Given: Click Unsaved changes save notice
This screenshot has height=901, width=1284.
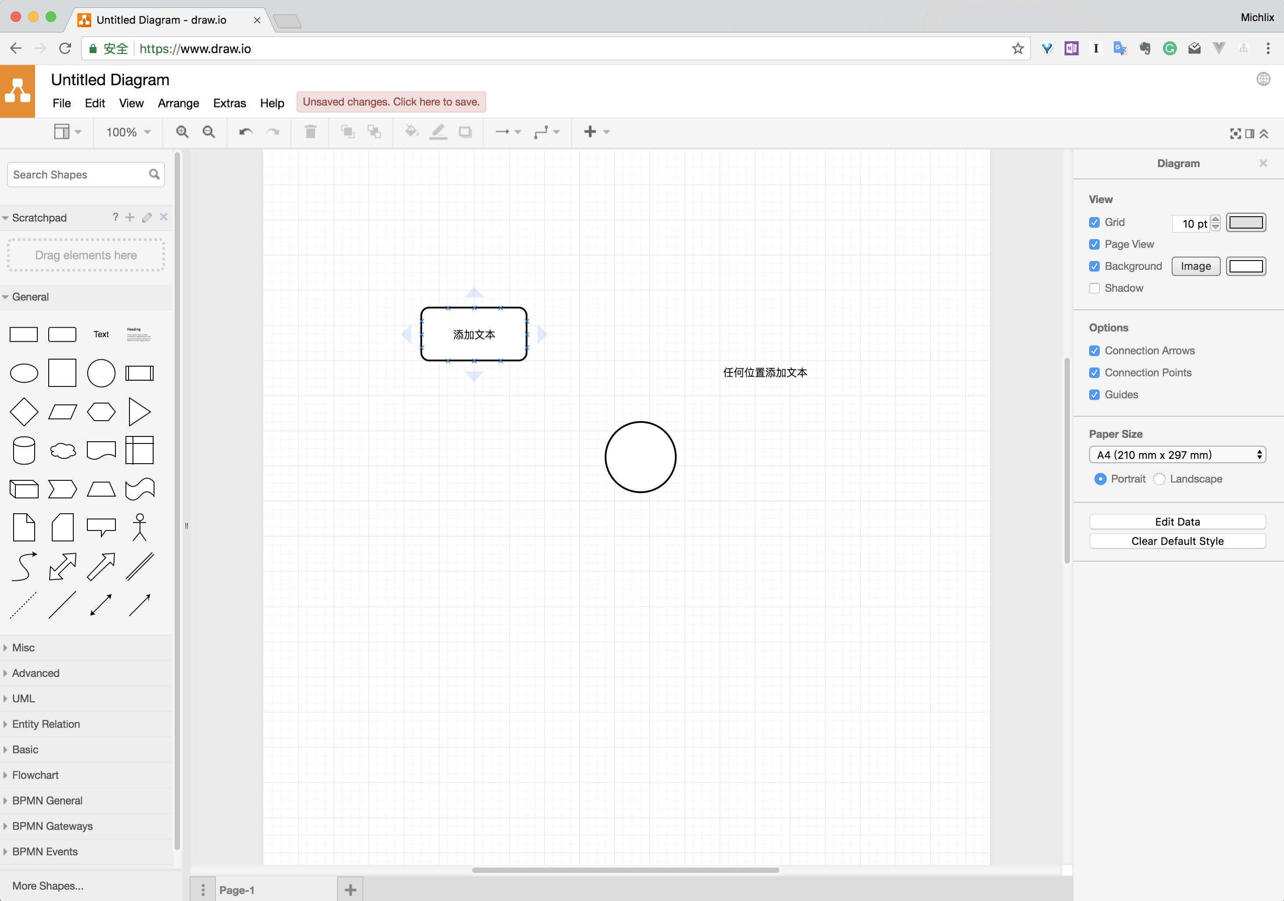Looking at the screenshot, I should click(391, 102).
